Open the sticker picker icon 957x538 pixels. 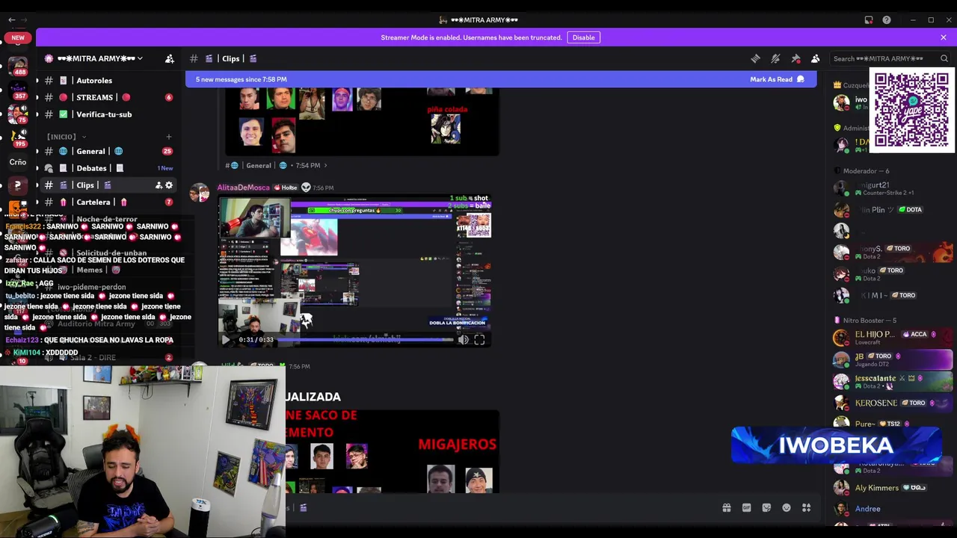(x=766, y=508)
